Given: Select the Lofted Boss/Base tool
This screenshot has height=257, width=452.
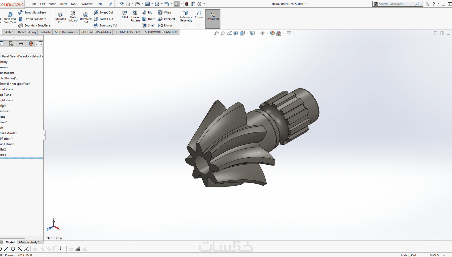Looking at the screenshot, I should coord(32,19).
